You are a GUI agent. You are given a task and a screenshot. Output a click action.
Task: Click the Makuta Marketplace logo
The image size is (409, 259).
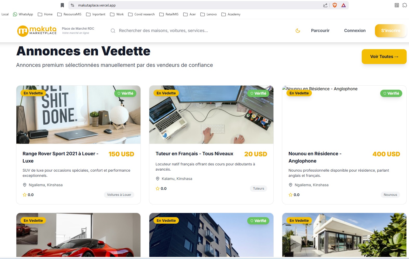click(x=37, y=31)
